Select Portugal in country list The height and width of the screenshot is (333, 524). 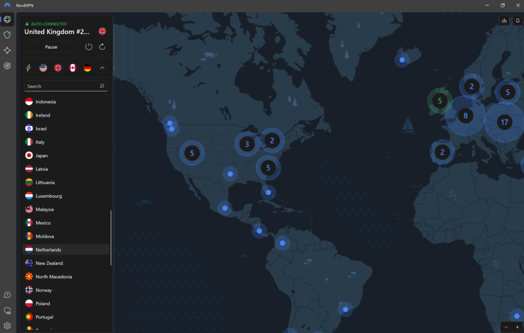[x=66, y=317]
